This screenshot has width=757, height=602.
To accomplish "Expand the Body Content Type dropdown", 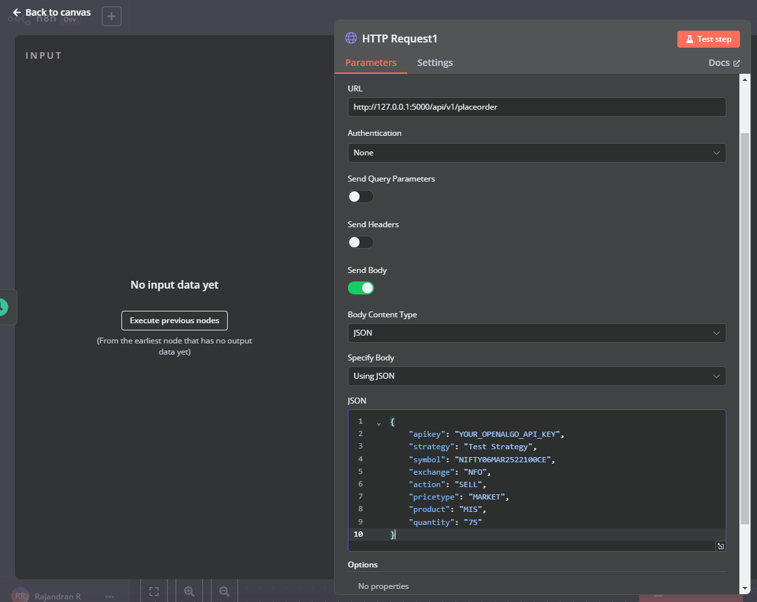I will click(x=536, y=333).
